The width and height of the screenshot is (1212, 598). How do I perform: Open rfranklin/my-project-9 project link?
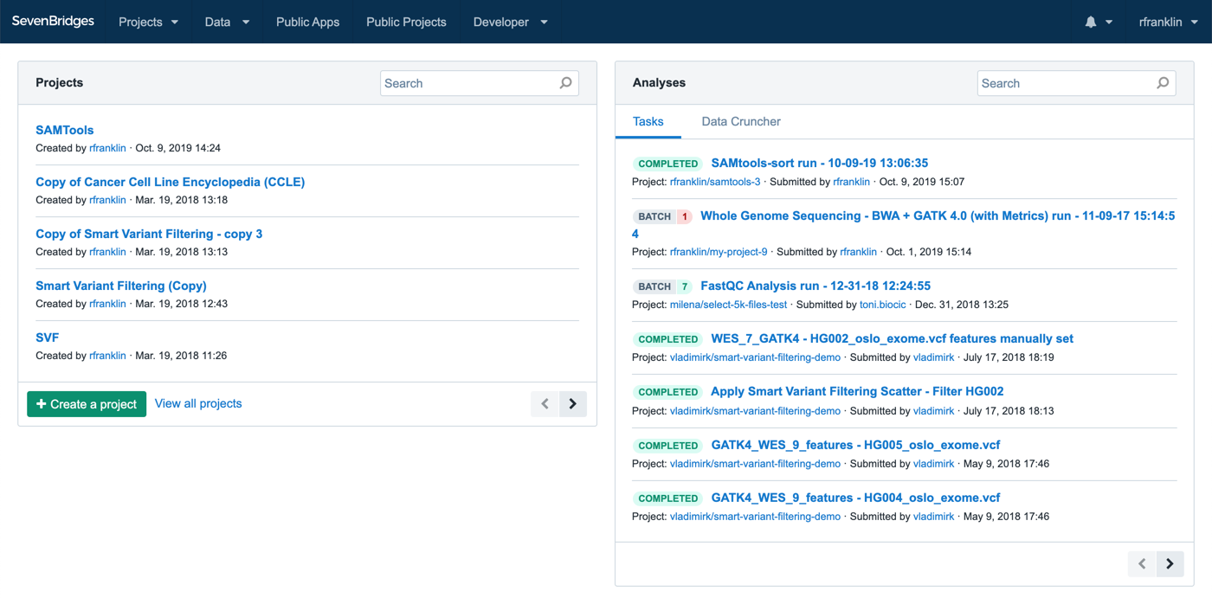pyautogui.click(x=719, y=252)
